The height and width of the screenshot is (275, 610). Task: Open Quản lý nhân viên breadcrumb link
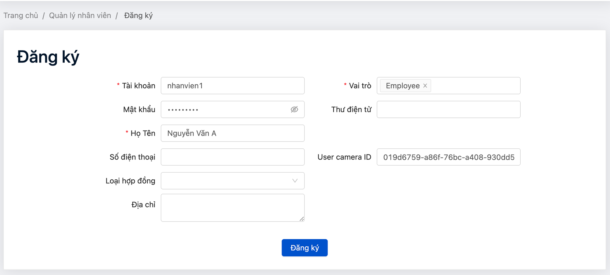click(x=80, y=16)
